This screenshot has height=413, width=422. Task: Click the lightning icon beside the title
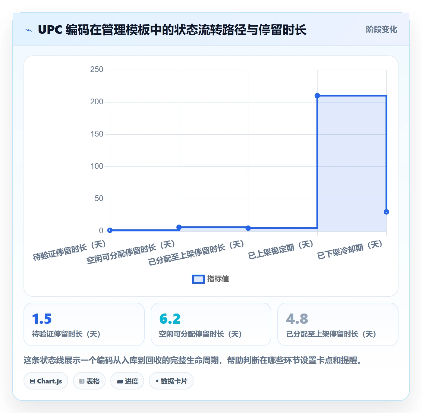[x=29, y=30]
